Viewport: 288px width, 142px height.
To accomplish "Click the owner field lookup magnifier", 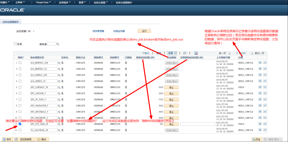I will (x=58, y=44).
